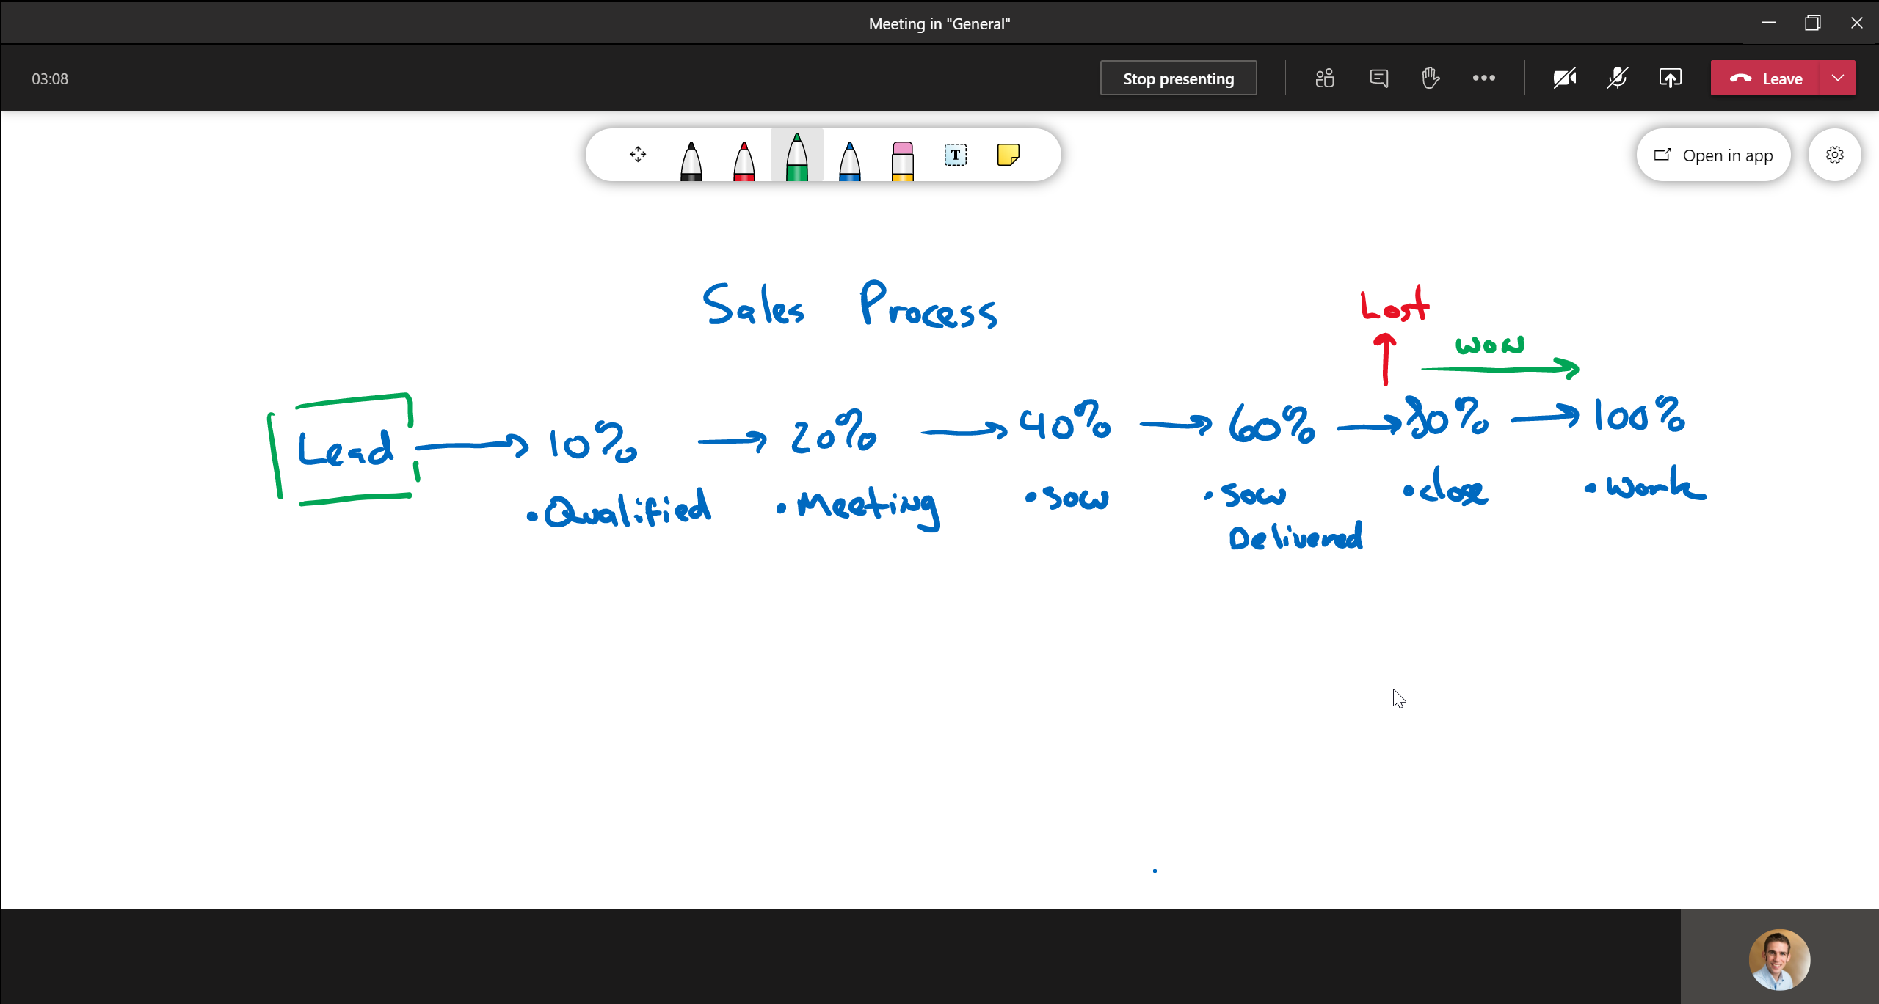This screenshot has width=1879, height=1004.
Task: Leave the meeting
Action: (1765, 78)
